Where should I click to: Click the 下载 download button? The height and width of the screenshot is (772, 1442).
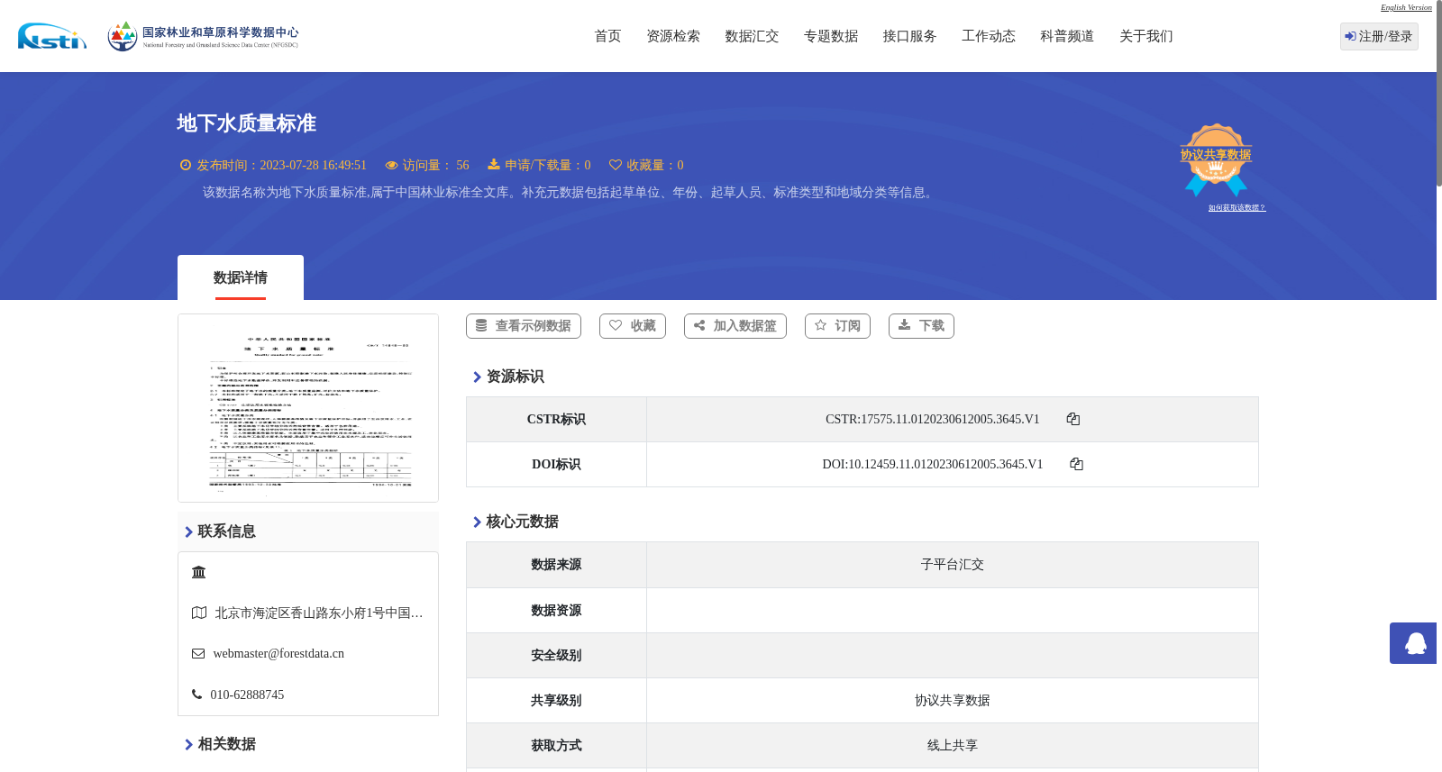coord(921,326)
